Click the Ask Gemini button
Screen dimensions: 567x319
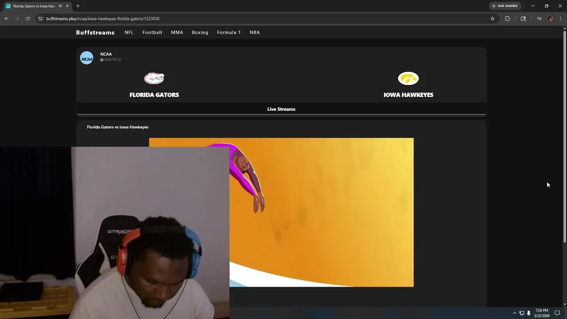pos(505,6)
